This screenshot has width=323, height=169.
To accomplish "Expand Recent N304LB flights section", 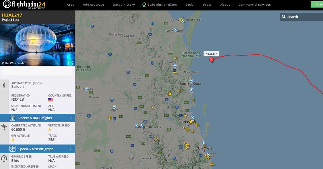I will [38, 118].
